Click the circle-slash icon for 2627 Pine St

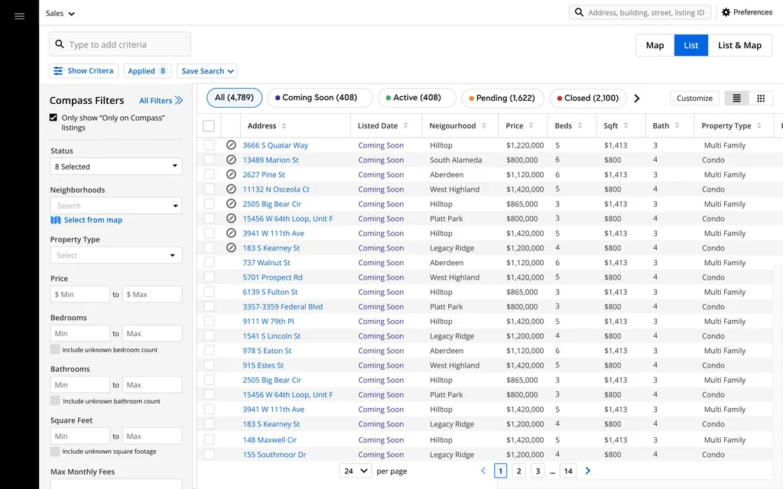point(231,174)
